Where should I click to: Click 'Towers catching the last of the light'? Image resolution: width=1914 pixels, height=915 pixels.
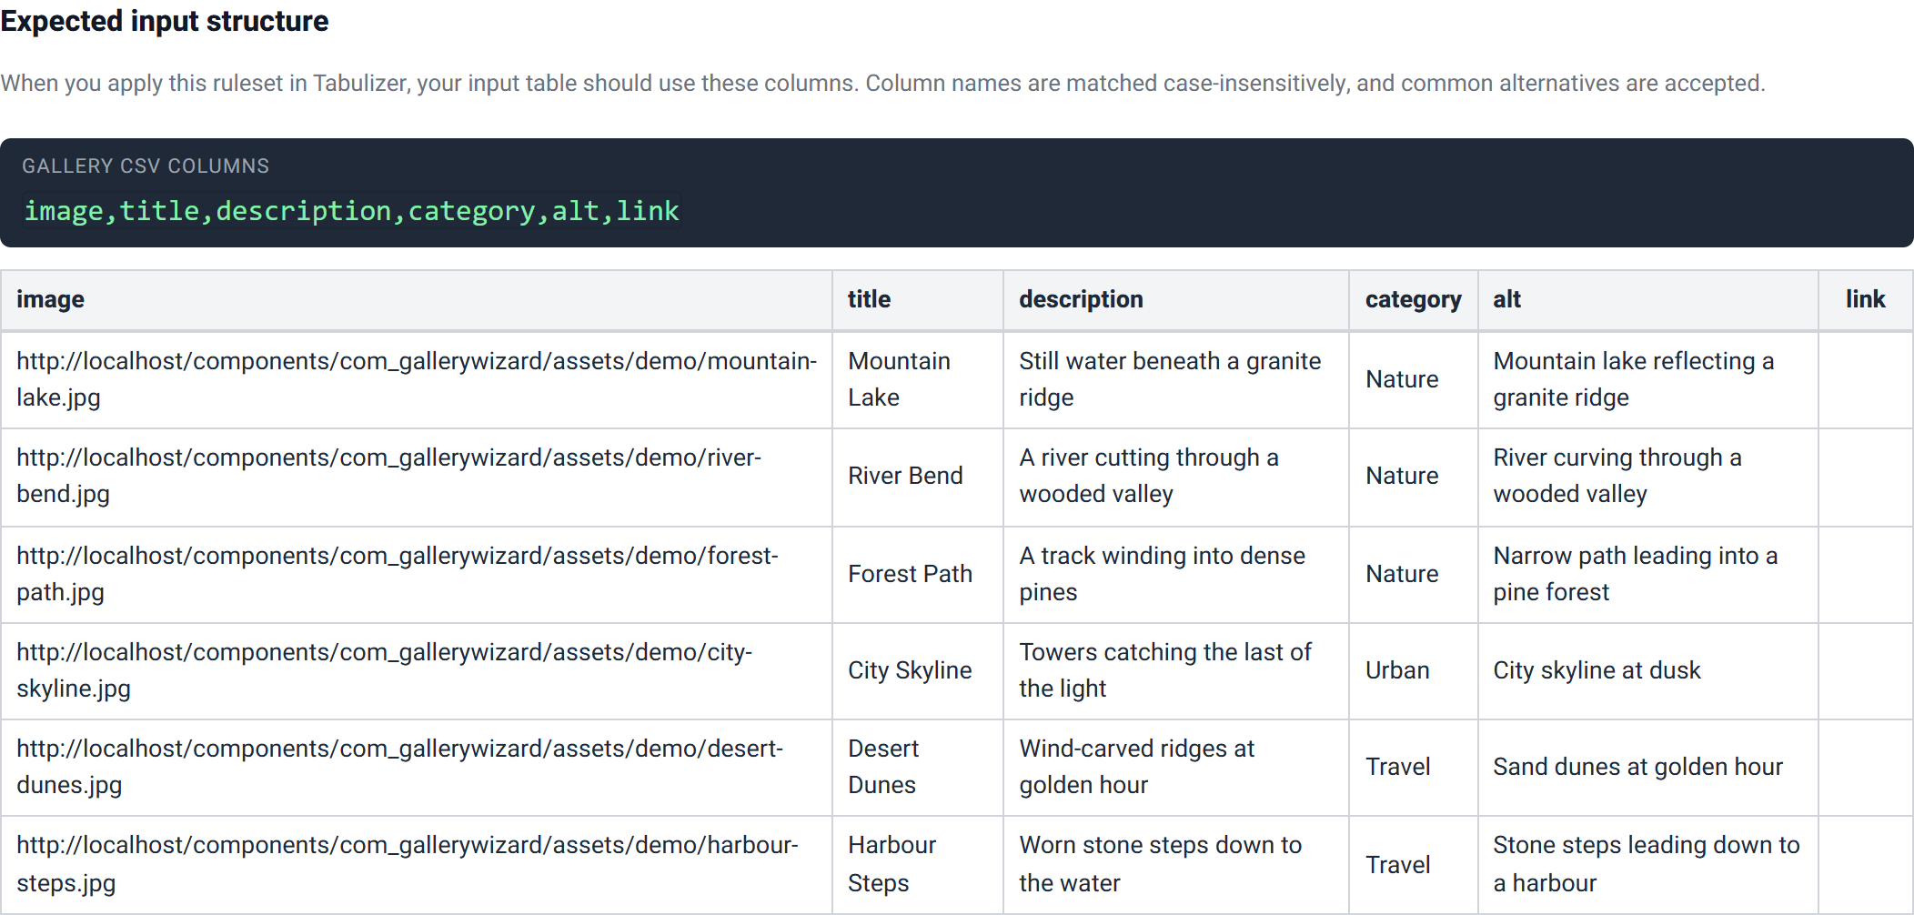1165,670
